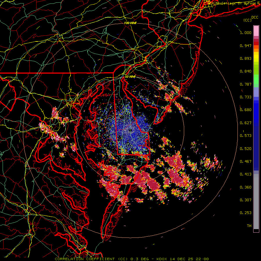Click the KDOX station identifier
This screenshot has width=261, height=261.
point(162,259)
